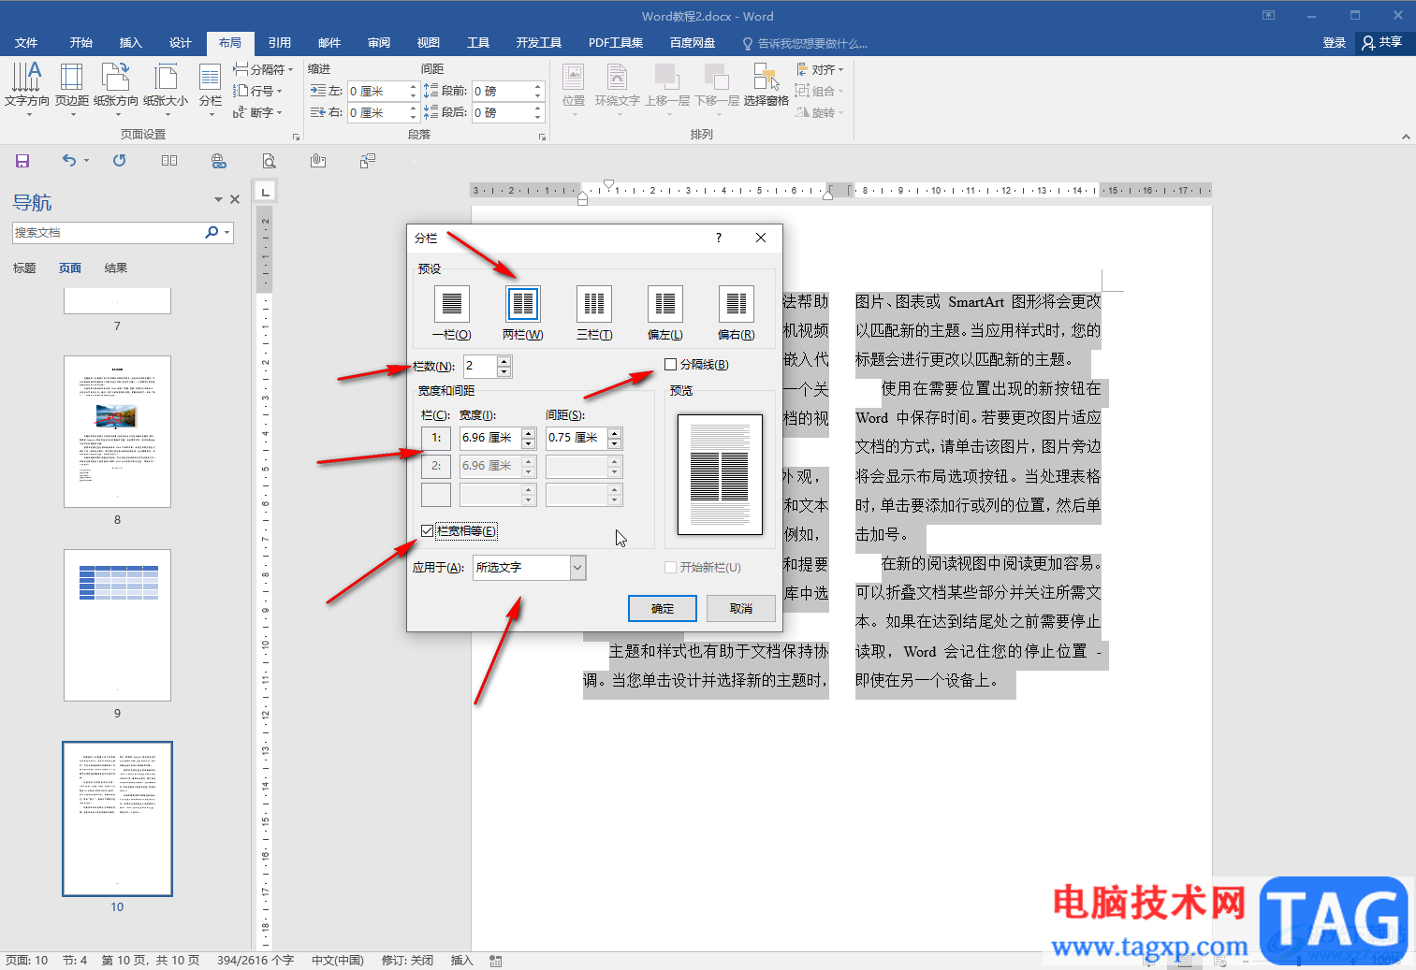The height and width of the screenshot is (970, 1416).
Task: Select page 8 thumbnail in navigation
Action: pyautogui.click(x=117, y=431)
